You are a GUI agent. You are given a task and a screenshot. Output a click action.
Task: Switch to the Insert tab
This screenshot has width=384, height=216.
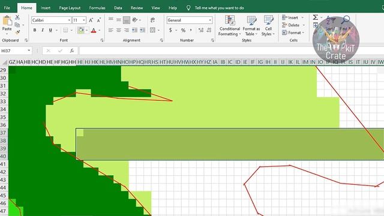point(46,8)
